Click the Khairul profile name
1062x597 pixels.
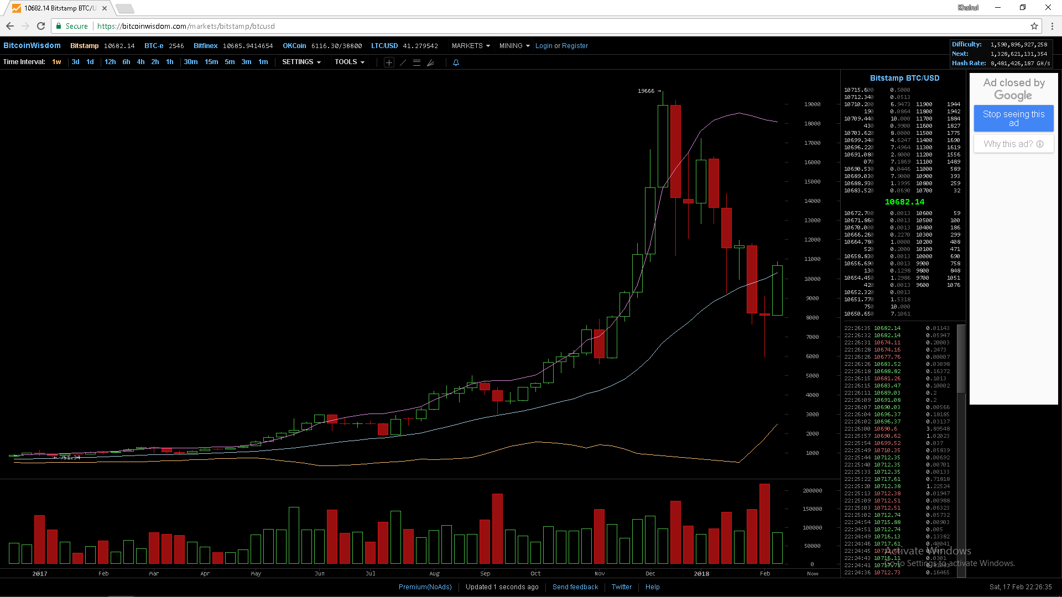pyautogui.click(x=968, y=8)
